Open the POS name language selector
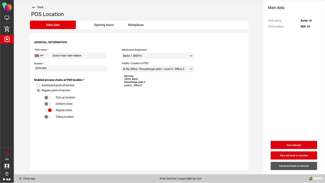This screenshot has width=325, height=183. (42, 56)
